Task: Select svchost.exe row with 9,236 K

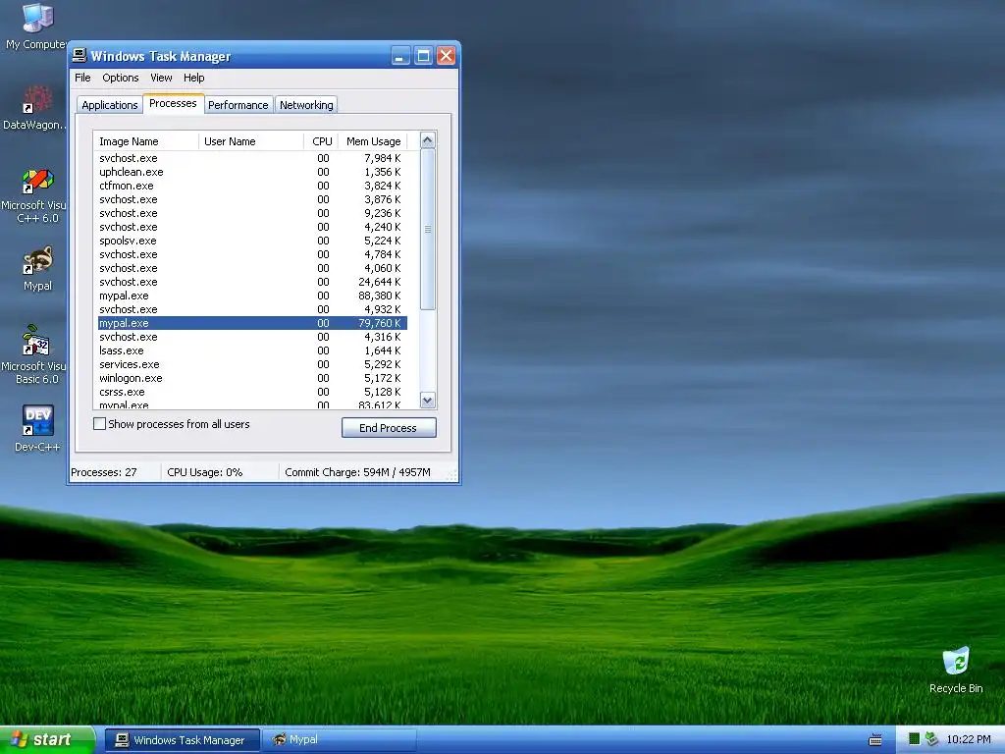Action: pos(252,213)
